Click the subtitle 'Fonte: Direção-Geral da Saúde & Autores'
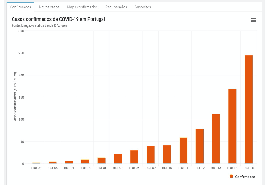 click(40, 25)
